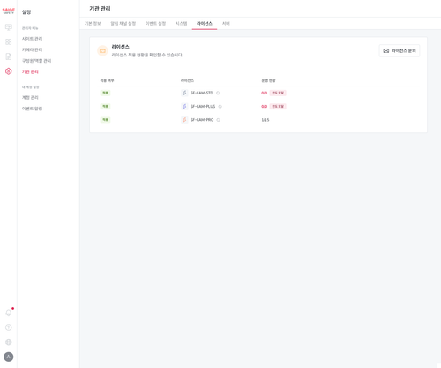
Task: Click the 운영 현황 column header
Action: pyautogui.click(x=268, y=80)
